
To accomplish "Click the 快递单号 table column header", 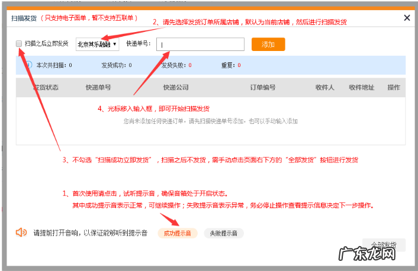I will coord(98,87).
